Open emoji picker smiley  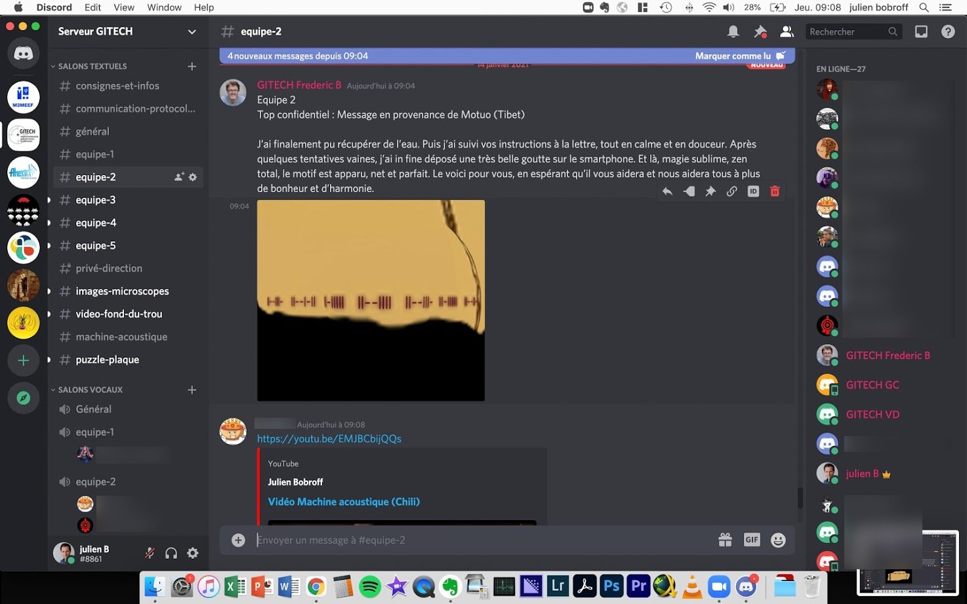click(x=778, y=540)
